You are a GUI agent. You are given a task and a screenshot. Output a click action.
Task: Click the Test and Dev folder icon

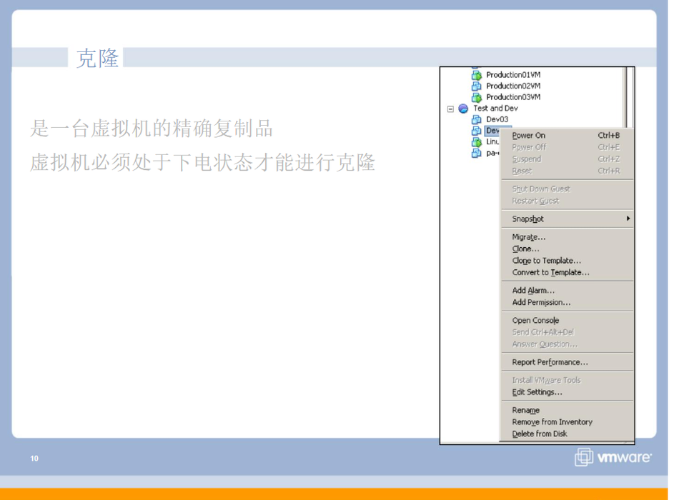pyautogui.click(x=463, y=109)
